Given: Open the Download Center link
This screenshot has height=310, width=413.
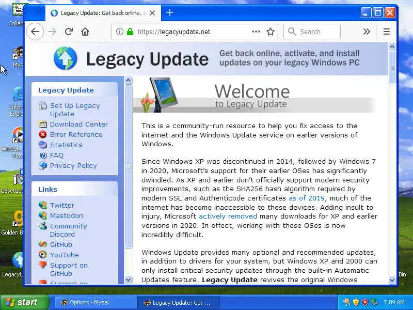Looking at the screenshot, I should [79, 124].
